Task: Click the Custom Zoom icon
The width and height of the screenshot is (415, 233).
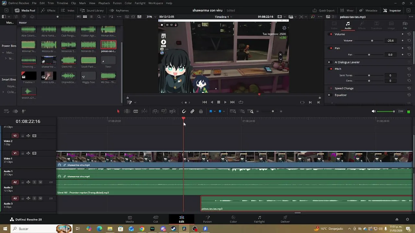Action: point(250,111)
